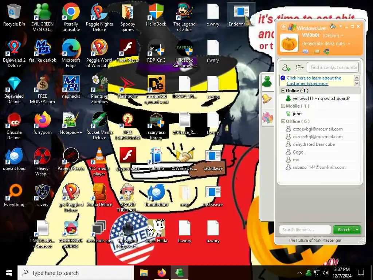Click 'Click here to learn about the Customer Experience' link

click(314, 81)
